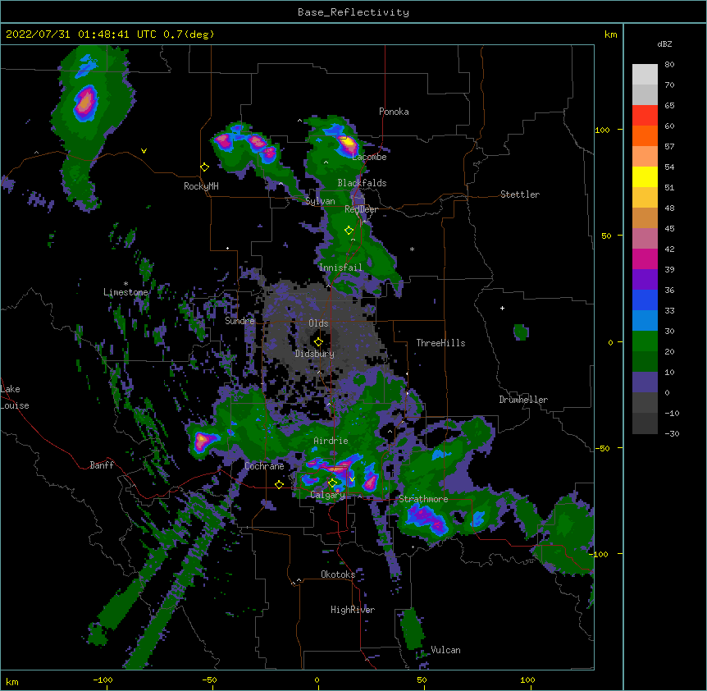Click the white asterisk marker east of Innisfail
This screenshot has width=707, height=691.
coord(412,249)
